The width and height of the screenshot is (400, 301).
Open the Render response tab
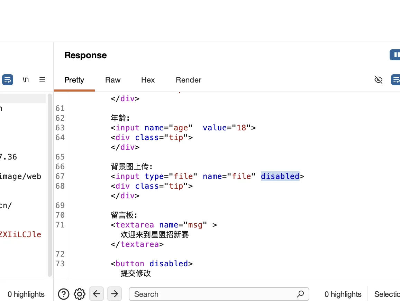[x=188, y=80]
